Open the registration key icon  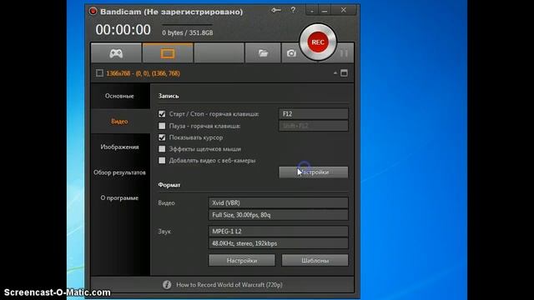276,11
